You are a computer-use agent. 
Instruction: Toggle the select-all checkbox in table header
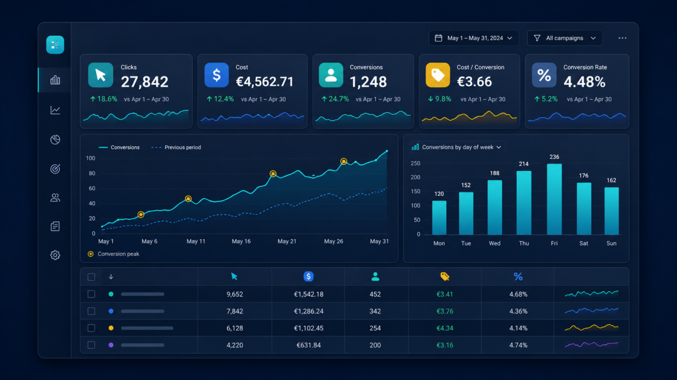91,277
